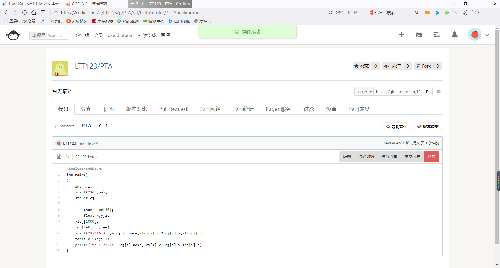This screenshot has width=500, height=268.
Task: Click the file 提交历史 button in file toolbar
Action: (412, 157)
